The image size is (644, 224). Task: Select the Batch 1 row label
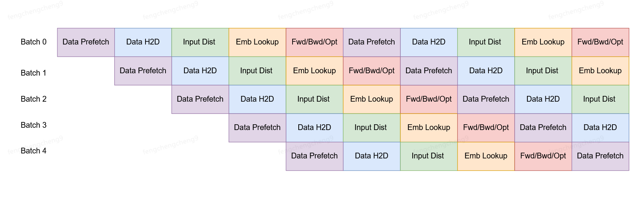[33, 73]
